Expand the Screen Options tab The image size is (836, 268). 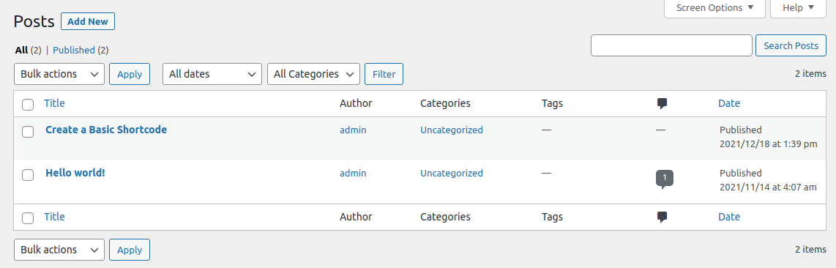click(x=714, y=8)
